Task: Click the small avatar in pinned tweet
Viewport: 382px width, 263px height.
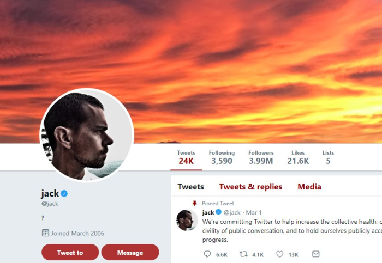Action: (187, 220)
